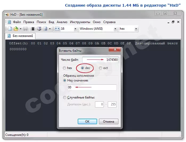The image size is (186, 142).
Task: Open the dropdown arrow beside Open folder icon
Action: click(20, 29)
